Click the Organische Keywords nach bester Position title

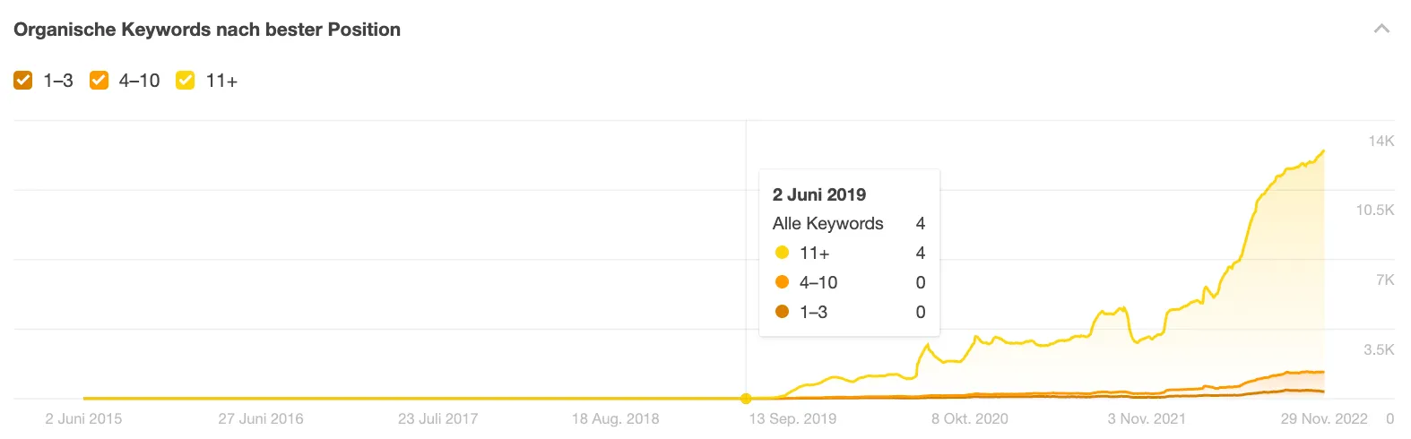click(x=207, y=30)
